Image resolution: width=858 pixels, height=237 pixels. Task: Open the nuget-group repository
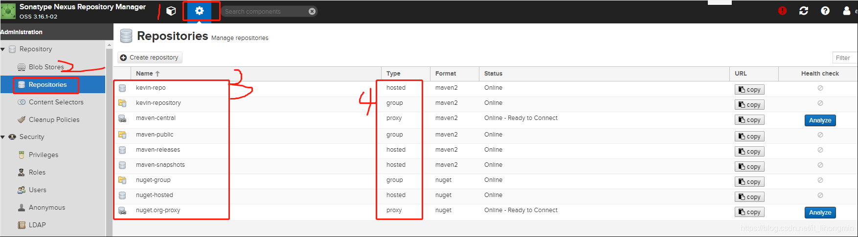485,181
